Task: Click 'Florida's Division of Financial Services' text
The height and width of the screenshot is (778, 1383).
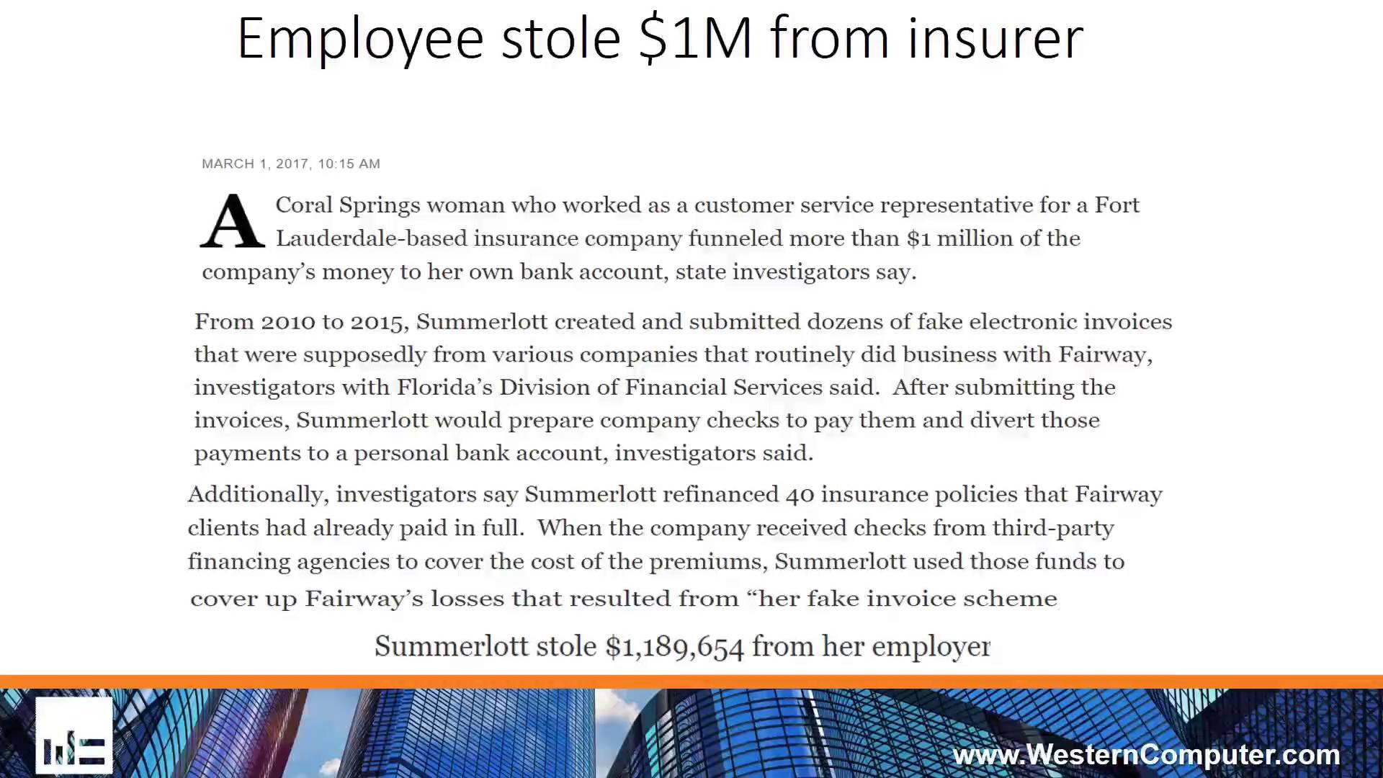Action: pyautogui.click(x=609, y=388)
